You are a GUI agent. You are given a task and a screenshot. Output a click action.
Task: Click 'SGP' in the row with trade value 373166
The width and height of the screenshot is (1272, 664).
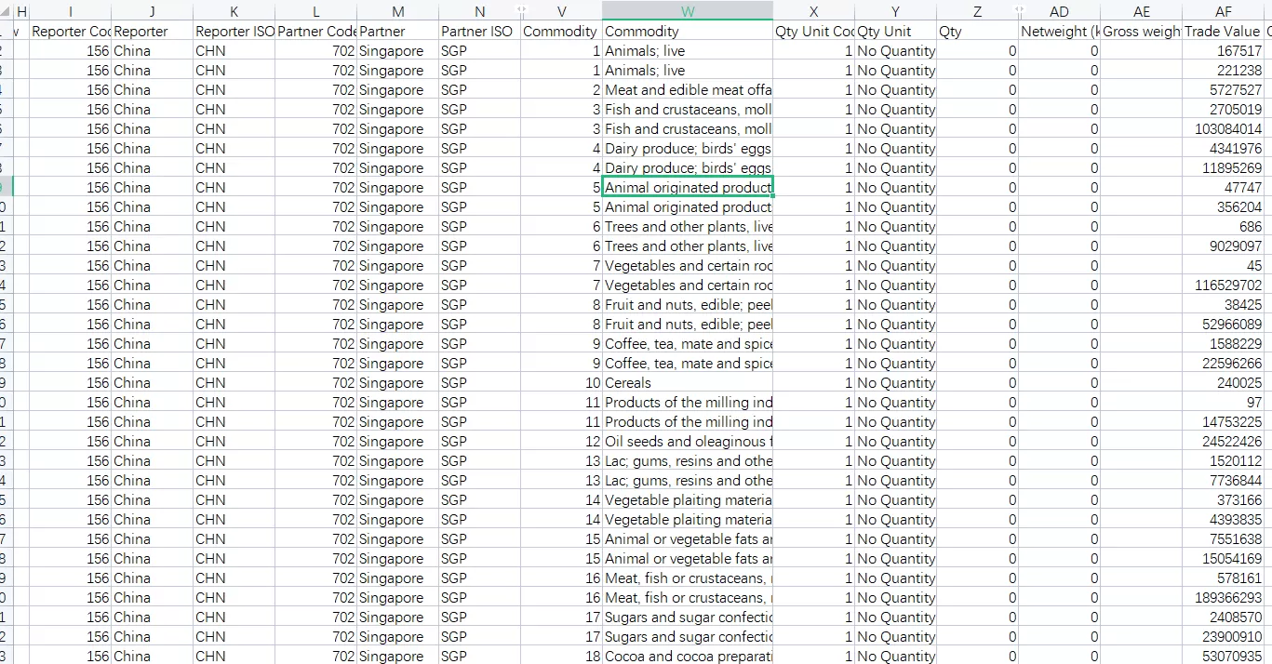pyautogui.click(x=479, y=499)
